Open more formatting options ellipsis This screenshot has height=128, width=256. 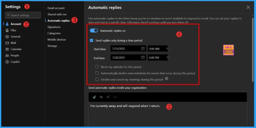[x=115, y=97]
